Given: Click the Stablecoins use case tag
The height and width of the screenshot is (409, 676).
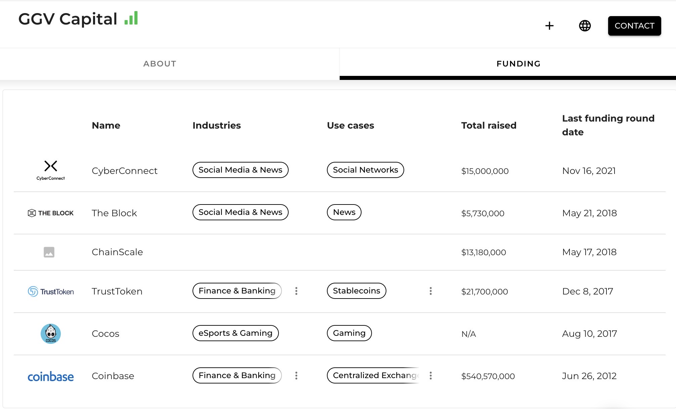Looking at the screenshot, I should coord(356,291).
